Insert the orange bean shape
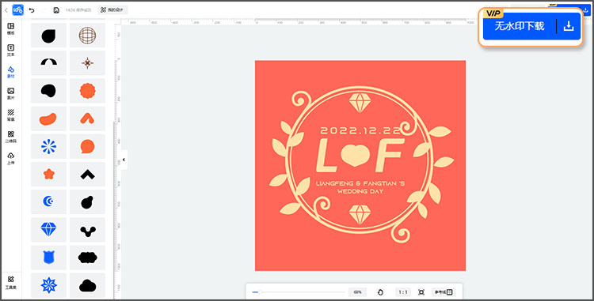Viewport: 594px width, 301px height. [x=48, y=119]
